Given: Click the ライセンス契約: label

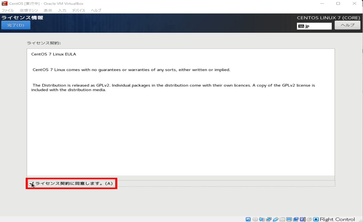Looking at the screenshot, I should point(44,43).
